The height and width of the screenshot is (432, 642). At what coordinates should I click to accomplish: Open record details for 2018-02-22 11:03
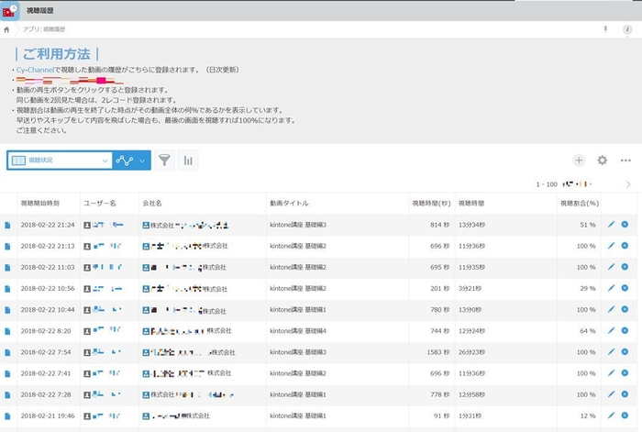coord(7,267)
